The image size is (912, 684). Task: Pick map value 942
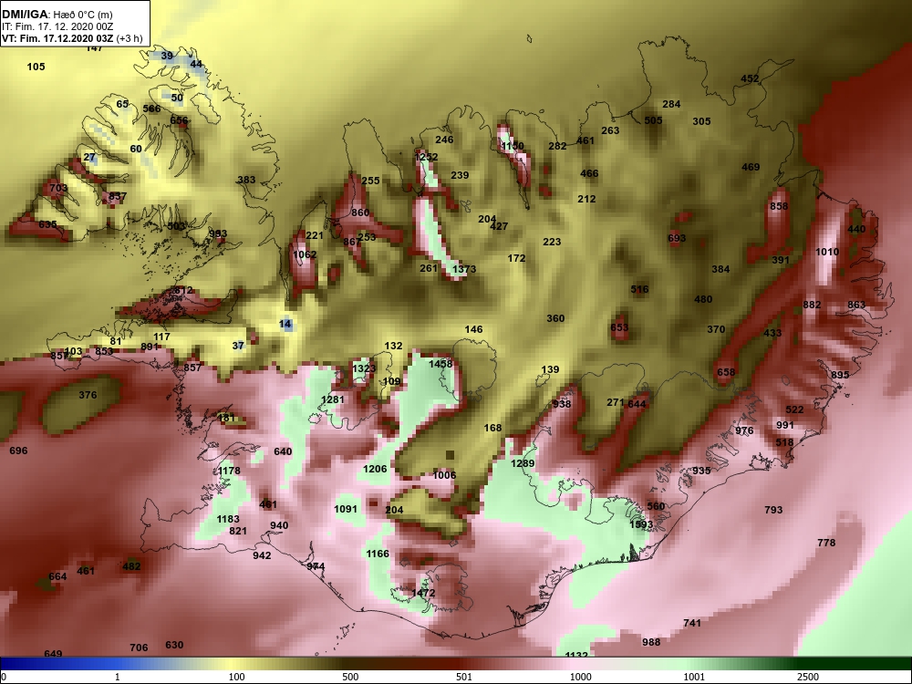262,555
